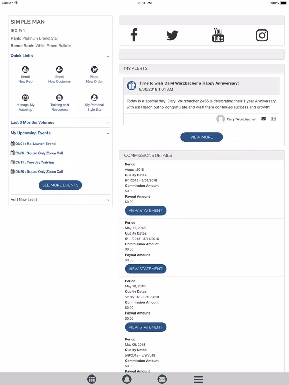The height and width of the screenshot is (385, 289).
Task: View statement for May 11, 2018 period
Action: pos(146,269)
